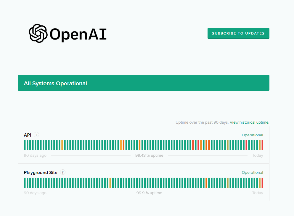Select first green bar in API uptime
The width and height of the screenshot is (294, 216).
[x=25, y=145]
